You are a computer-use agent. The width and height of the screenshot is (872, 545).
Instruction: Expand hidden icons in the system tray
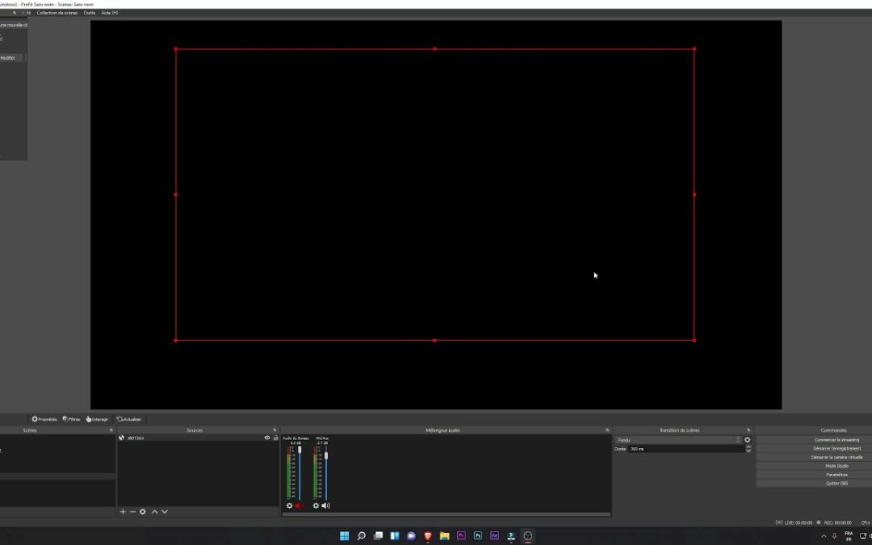(822, 534)
